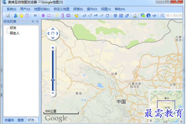Select the circle drawing tool
The image size is (186, 124).
(x=107, y=15)
